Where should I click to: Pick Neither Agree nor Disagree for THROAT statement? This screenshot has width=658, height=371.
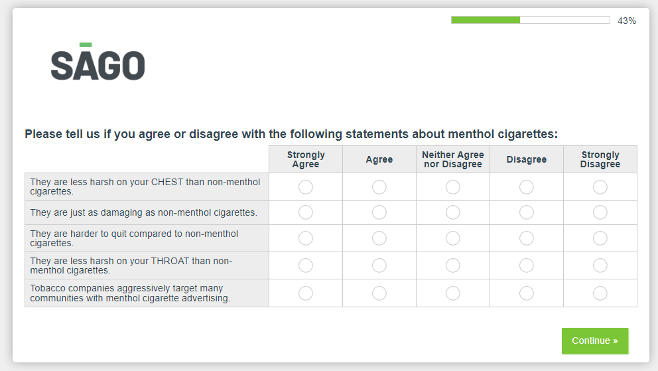tap(453, 265)
